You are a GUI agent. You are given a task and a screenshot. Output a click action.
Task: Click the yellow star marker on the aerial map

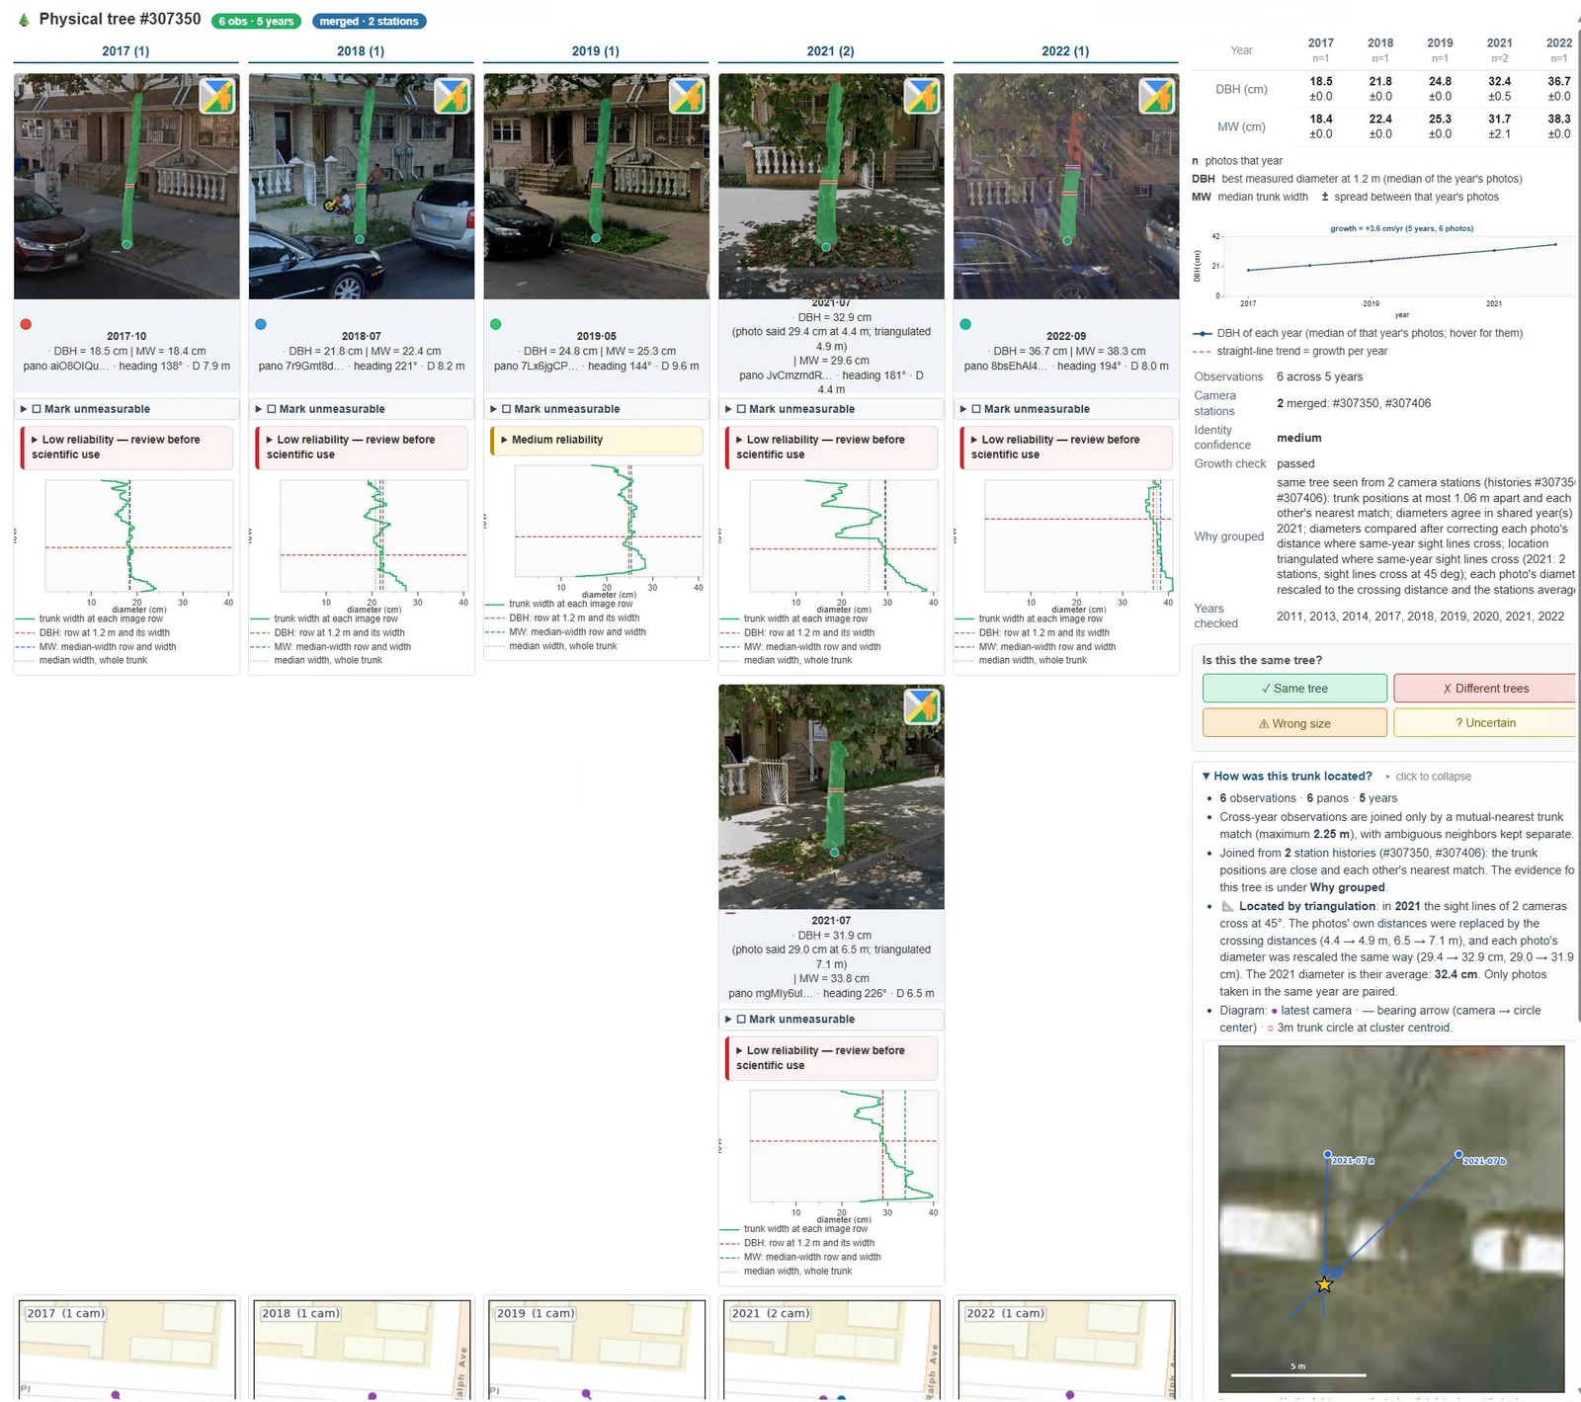pos(1324,1284)
